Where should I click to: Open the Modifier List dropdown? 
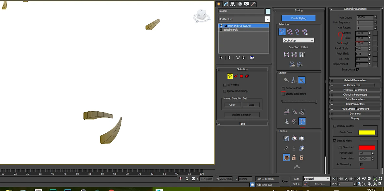tap(244, 19)
